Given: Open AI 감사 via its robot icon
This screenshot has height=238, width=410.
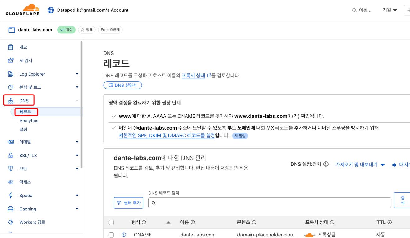Looking at the screenshot, I should point(11,60).
